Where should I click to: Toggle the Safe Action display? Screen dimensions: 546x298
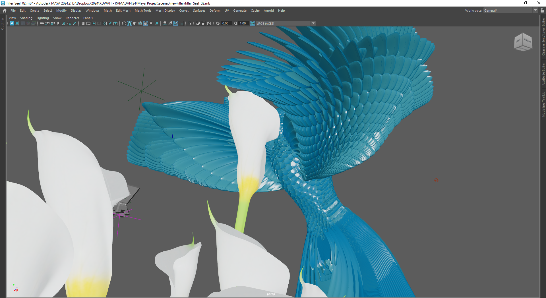(x=110, y=23)
